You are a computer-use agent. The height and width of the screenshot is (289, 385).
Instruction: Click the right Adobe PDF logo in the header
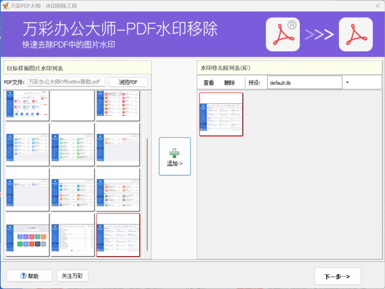point(355,34)
